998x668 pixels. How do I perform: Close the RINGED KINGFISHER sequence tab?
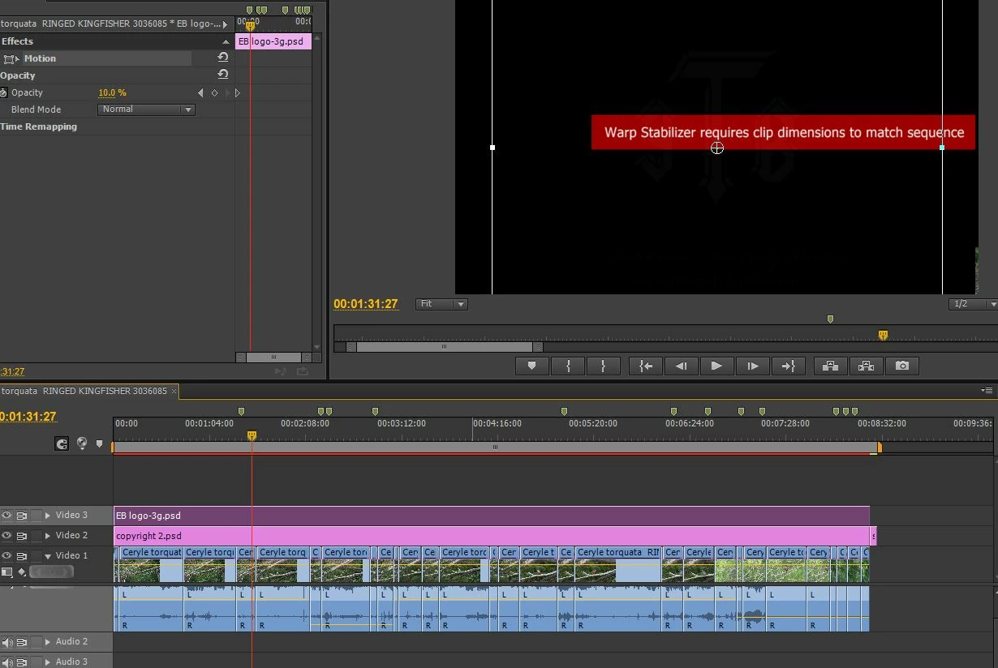(174, 392)
